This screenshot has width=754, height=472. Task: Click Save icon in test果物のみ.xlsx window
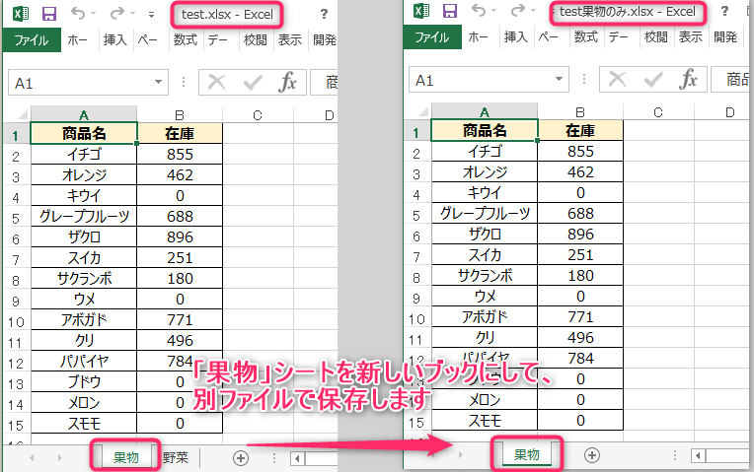tap(450, 11)
